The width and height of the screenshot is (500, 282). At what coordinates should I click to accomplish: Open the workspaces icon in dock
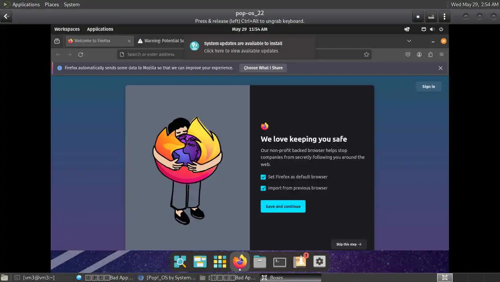tap(200, 261)
